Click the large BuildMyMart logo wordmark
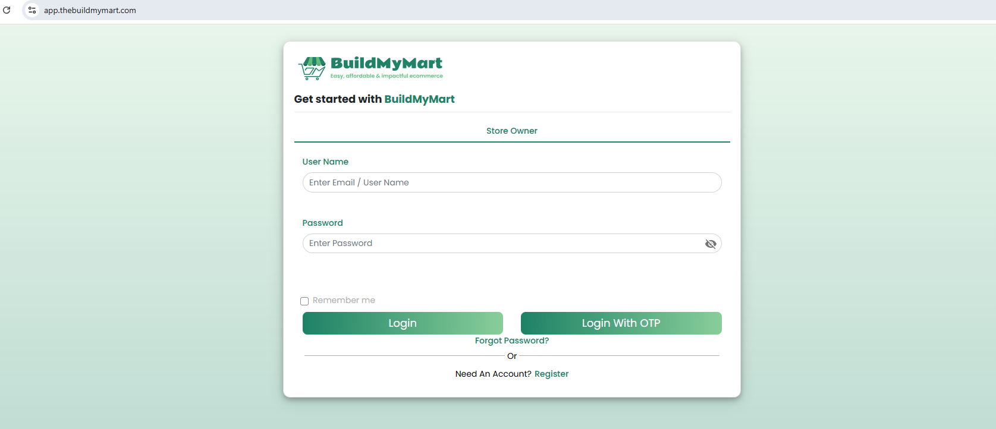 pos(387,63)
